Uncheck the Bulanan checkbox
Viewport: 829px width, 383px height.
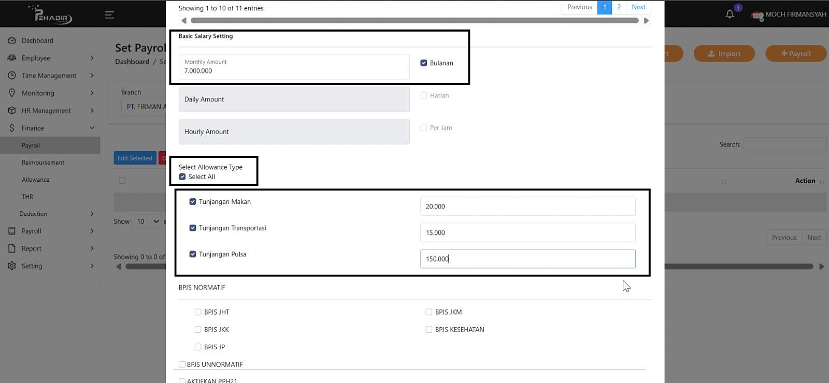424,63
